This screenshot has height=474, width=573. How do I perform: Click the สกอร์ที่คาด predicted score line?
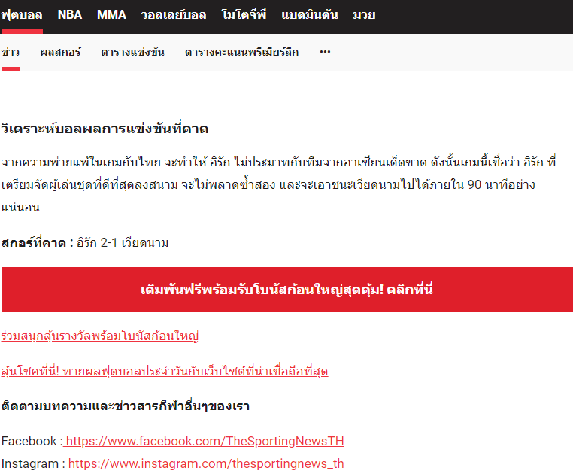point(85,242)
